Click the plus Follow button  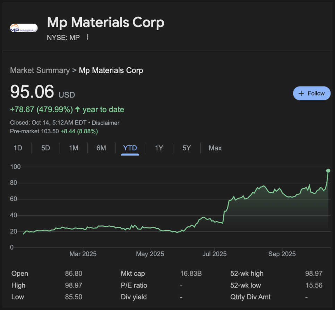click(311, 93)
